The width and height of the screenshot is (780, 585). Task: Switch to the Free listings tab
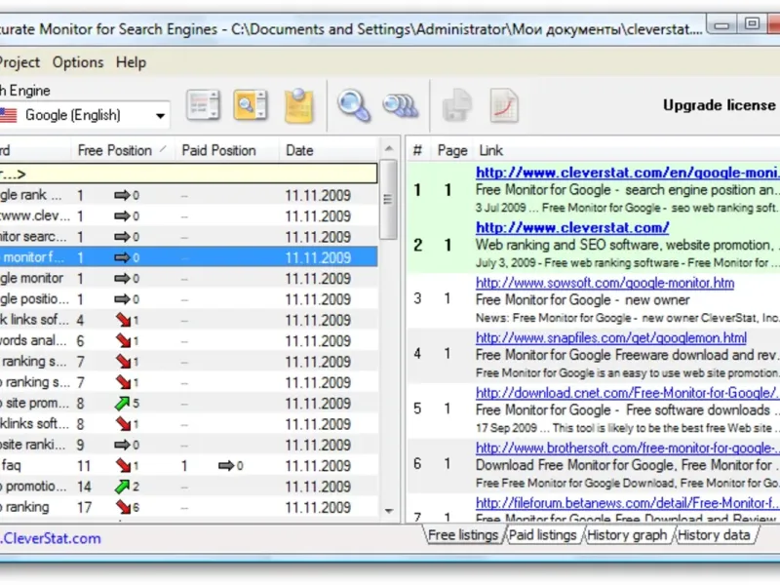pyautogui.click(x=463, y=535)
